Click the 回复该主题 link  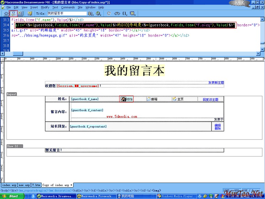point(210,99)
